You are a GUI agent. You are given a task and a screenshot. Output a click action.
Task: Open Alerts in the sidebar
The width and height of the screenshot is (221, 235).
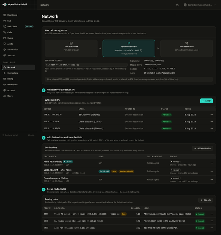click(18, 44)
